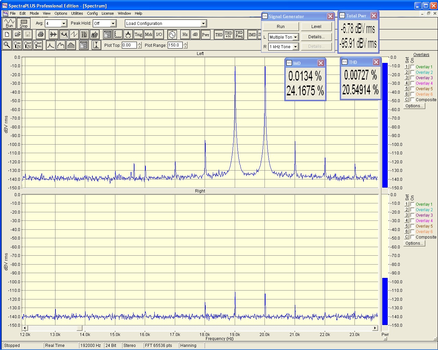The width and height of the screenshot is (438, 350).
Task: Click the Plot Top value field
Action: (129, 45)
